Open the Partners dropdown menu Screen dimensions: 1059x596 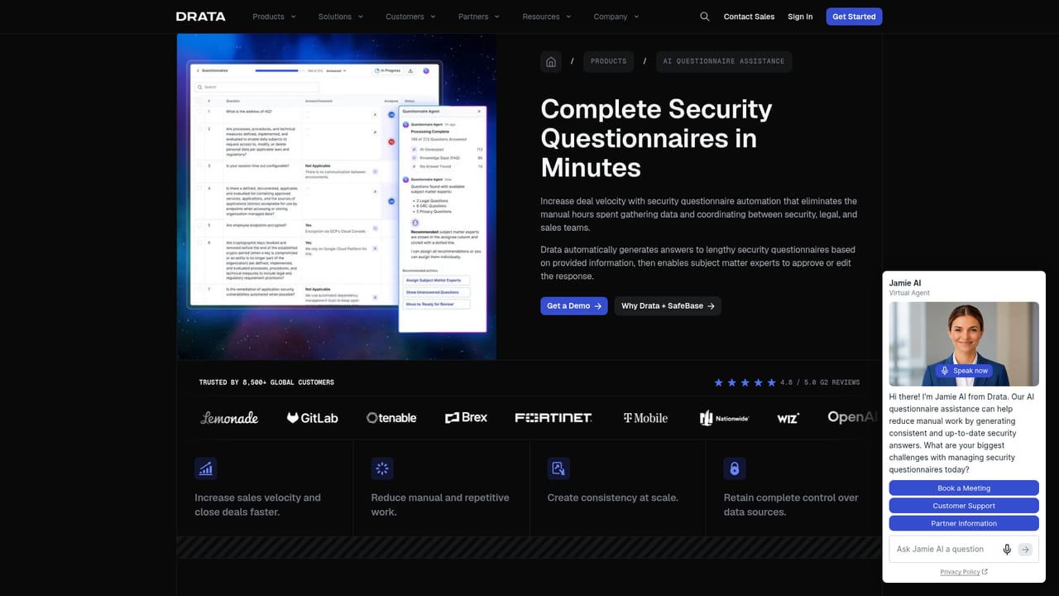pos(478,17)
